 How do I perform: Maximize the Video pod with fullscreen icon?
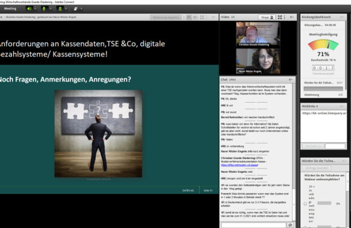pyautogui.click(x=280, y=17)
